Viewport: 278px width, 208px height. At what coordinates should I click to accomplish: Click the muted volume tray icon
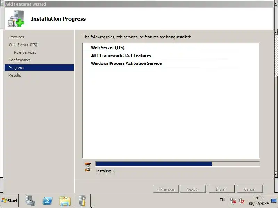tap(241, 201)
